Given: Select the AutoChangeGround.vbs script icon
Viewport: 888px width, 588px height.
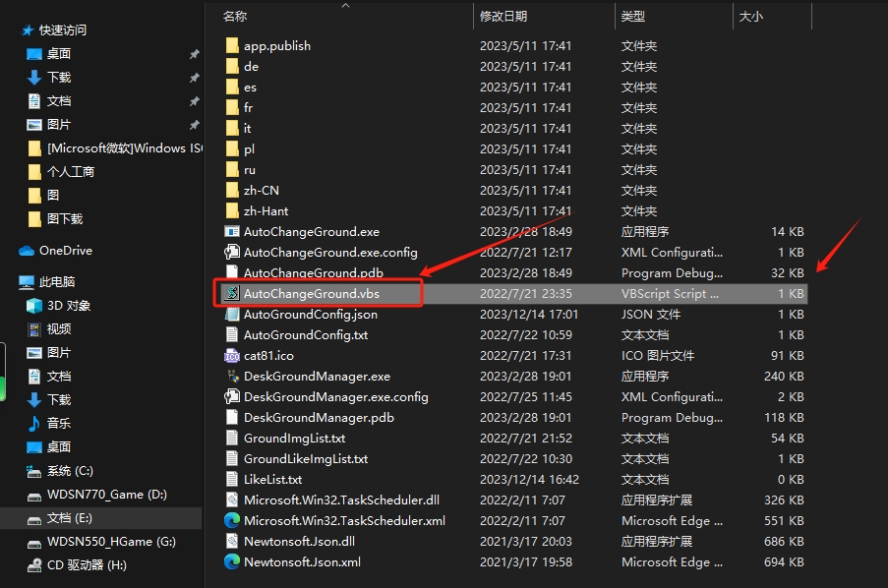Looking at the screenshot, I should (x=232, y=293).
